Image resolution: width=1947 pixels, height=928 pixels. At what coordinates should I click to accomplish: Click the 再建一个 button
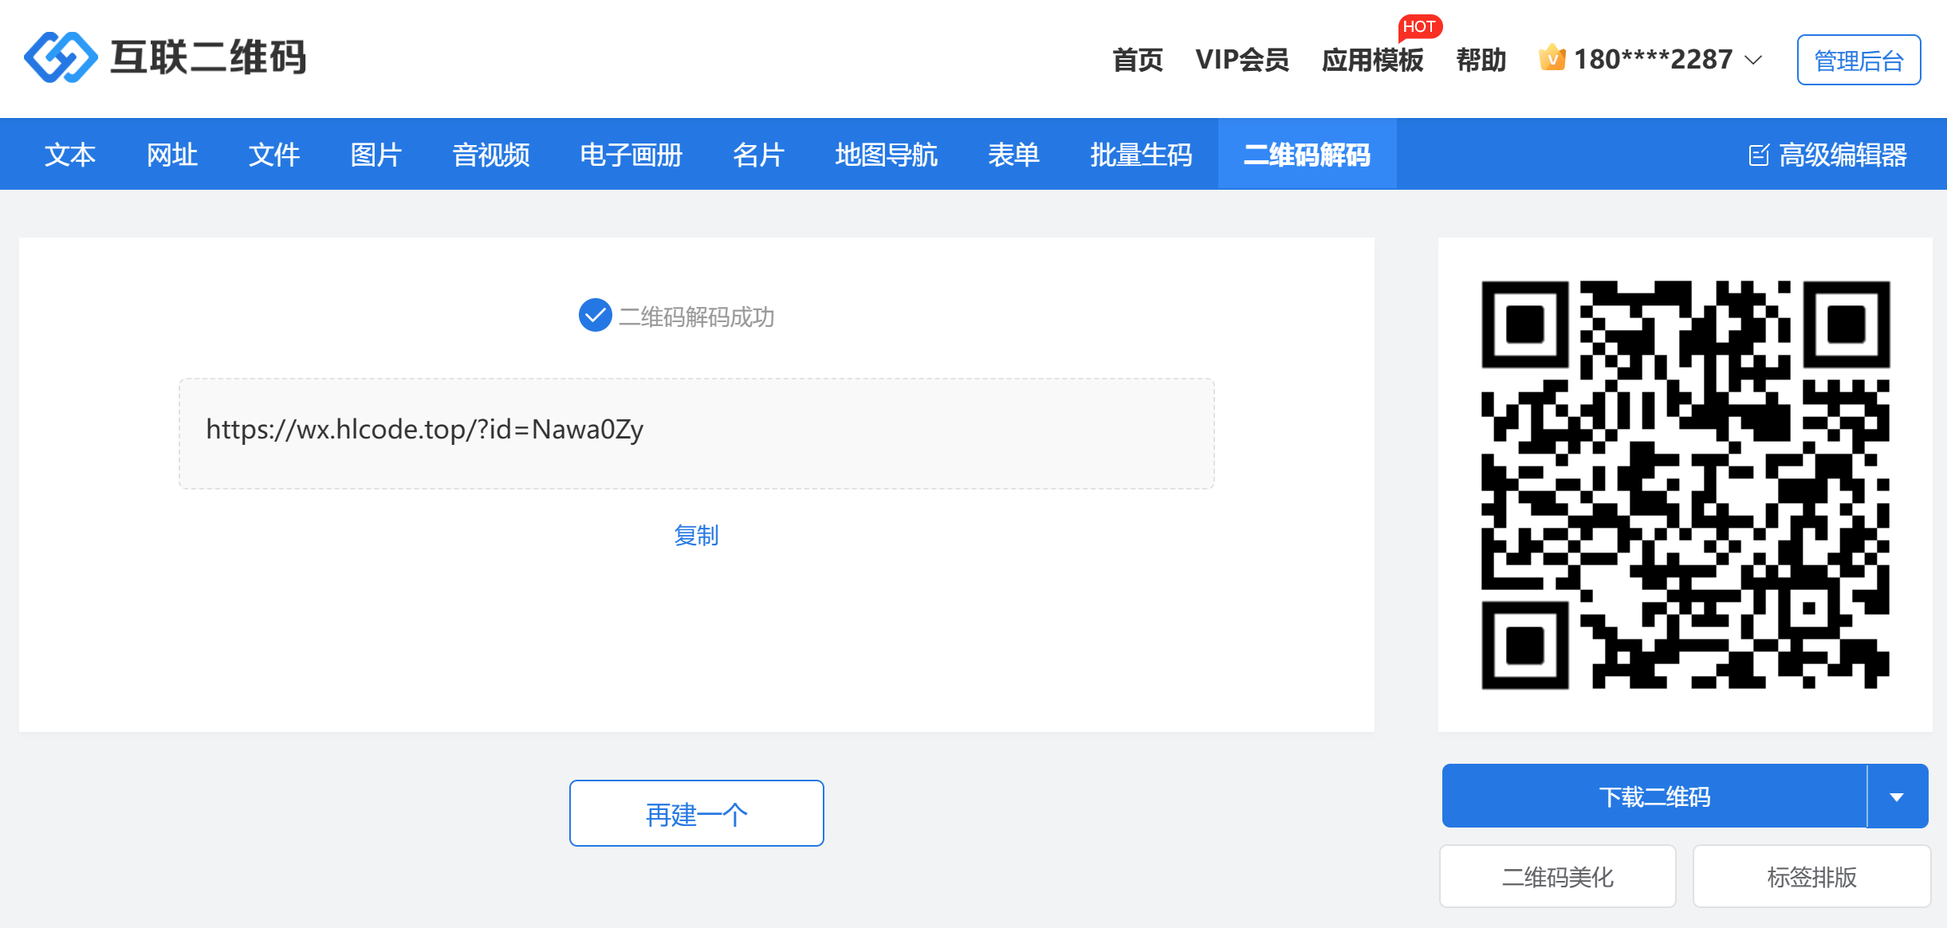697,813
